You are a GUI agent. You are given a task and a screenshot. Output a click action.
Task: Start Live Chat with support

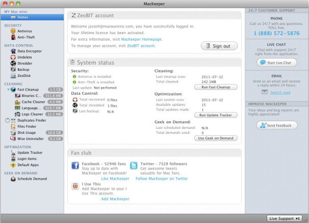tap(277, 63)
